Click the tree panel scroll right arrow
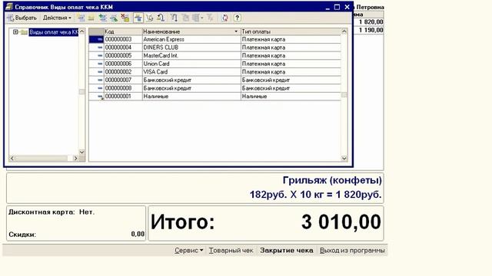 tap(75, 159)
